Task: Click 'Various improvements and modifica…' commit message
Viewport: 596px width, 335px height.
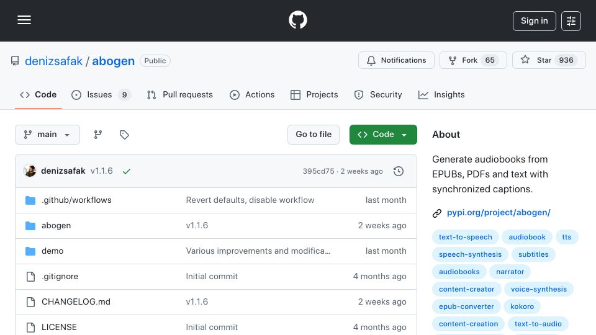Action: [258, 251]
